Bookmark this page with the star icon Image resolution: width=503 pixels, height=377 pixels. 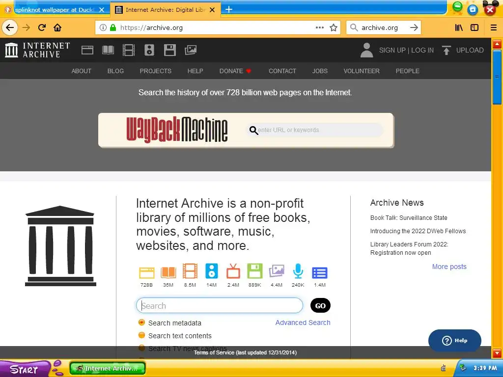click(x=334, y=27)
